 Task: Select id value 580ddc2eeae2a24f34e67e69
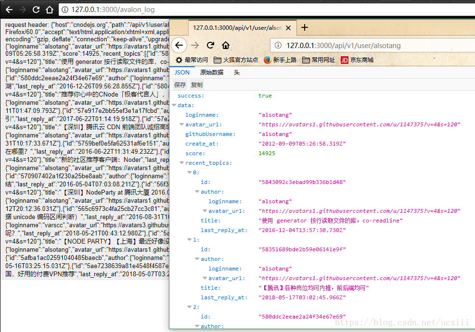(302, 317)
